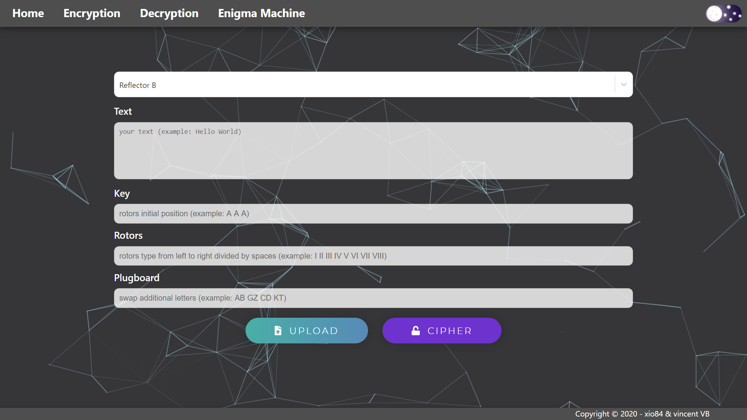Click the Key label

pos(122,193)
